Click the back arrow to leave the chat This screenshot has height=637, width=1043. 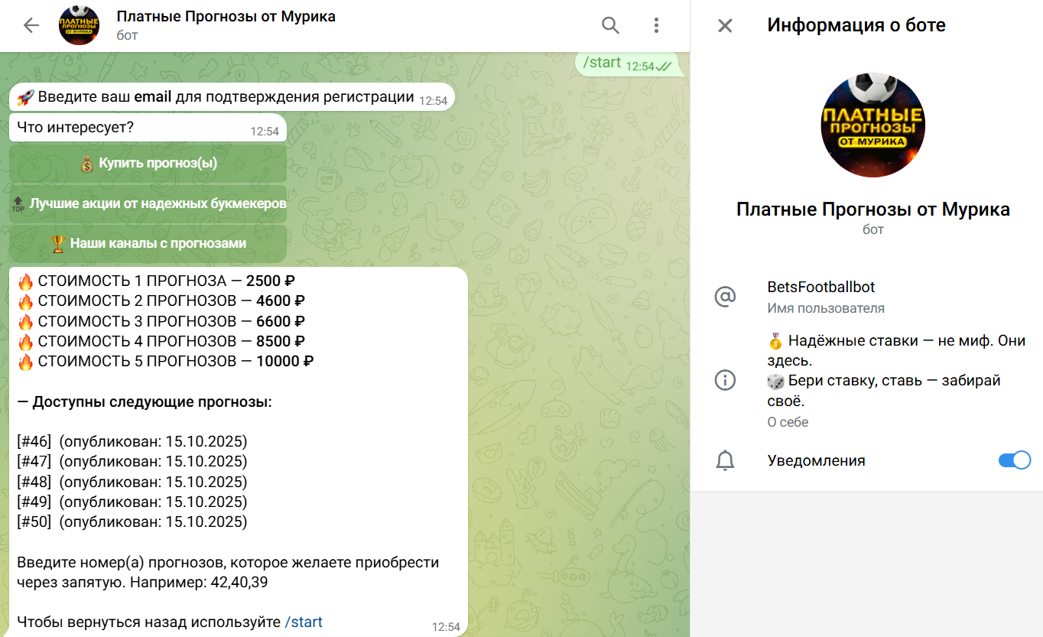pos(30,24)
